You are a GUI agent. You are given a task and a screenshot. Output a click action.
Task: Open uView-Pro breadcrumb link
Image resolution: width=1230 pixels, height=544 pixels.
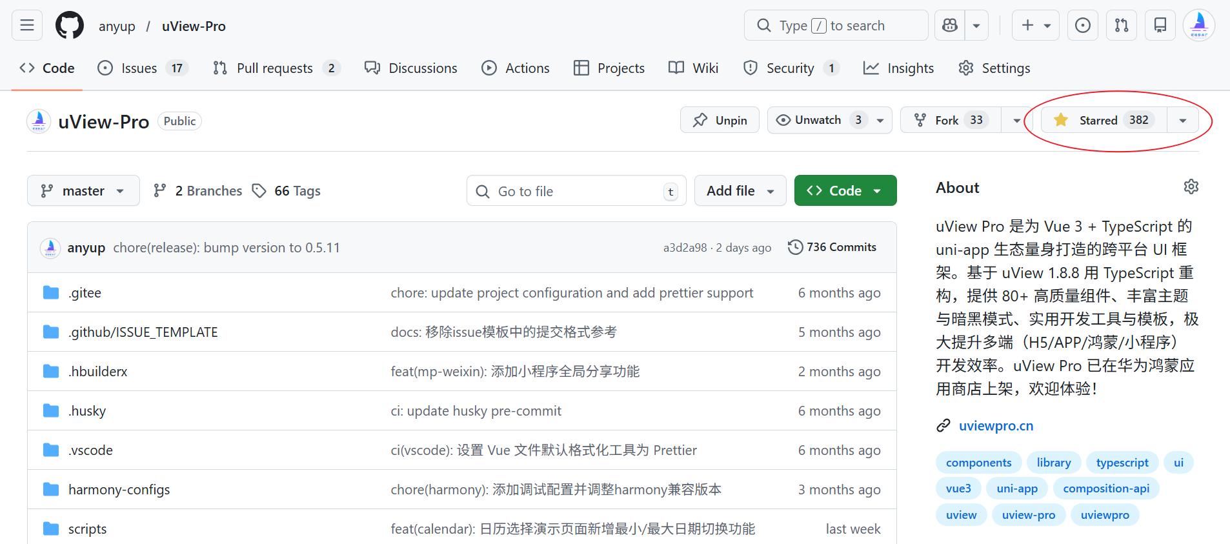(194, 26)
